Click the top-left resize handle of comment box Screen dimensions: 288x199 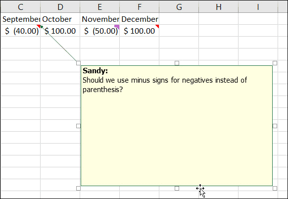[x=78, y=63]
